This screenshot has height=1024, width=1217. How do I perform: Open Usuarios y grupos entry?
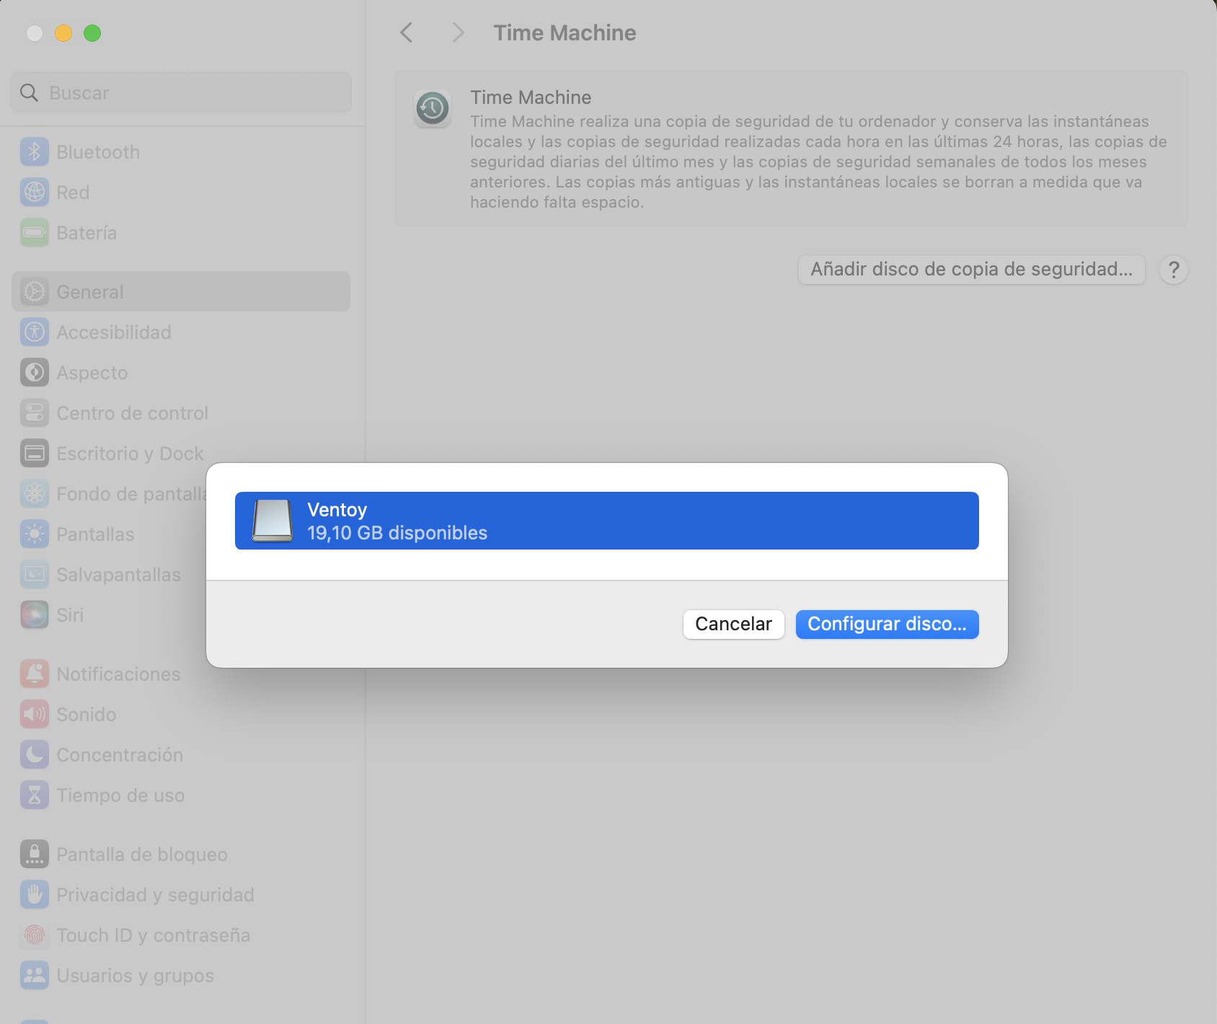click(x=181, y=976)
